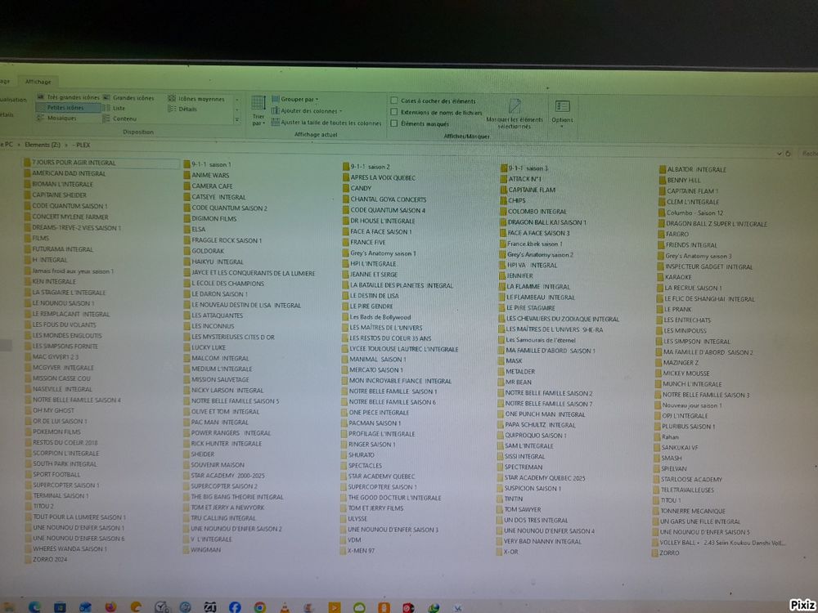
Task: Launch VLC media player from taskbar
Action: [284, 606]
